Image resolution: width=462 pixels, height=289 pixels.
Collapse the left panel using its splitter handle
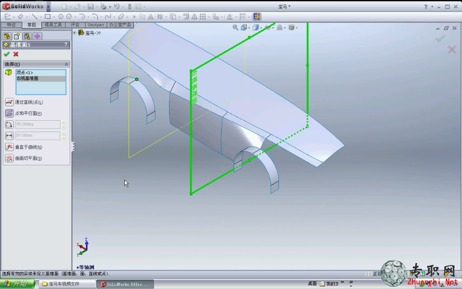(73, 147)
